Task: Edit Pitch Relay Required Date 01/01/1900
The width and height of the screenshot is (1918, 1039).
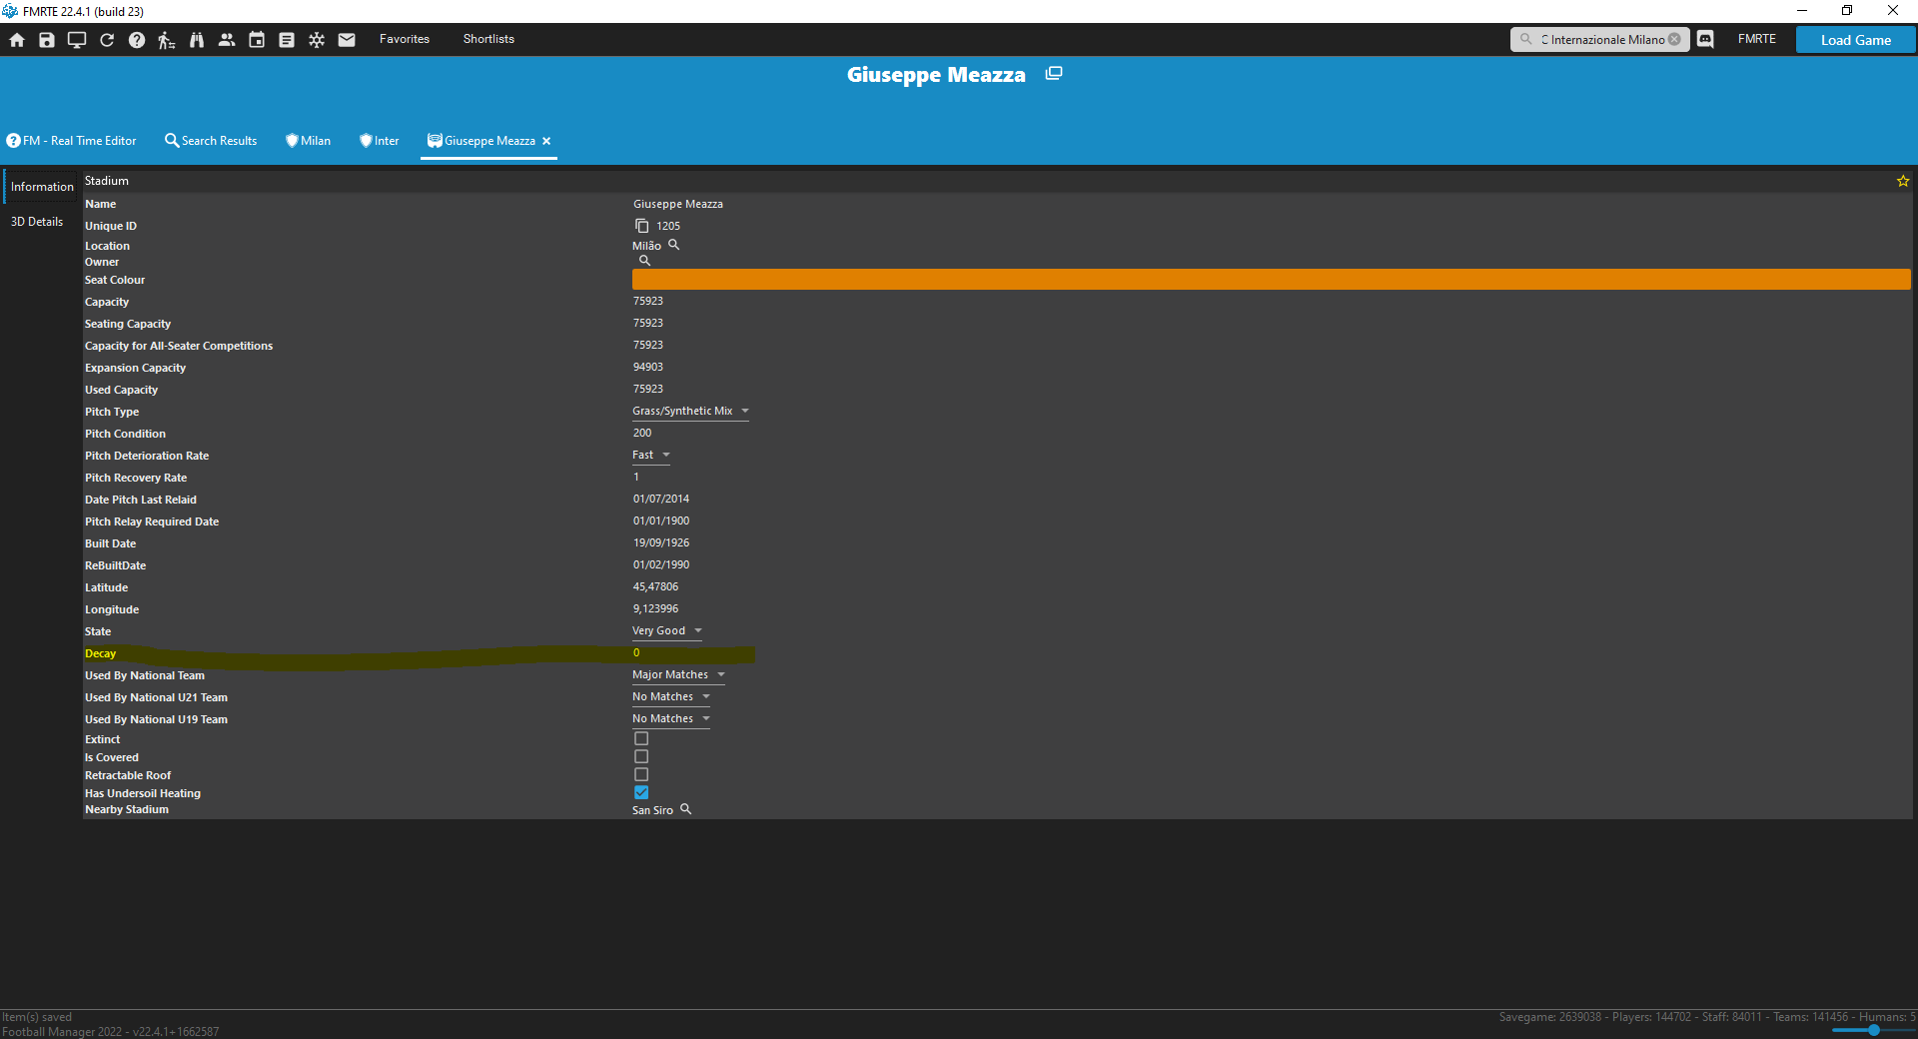Action: 661,520
